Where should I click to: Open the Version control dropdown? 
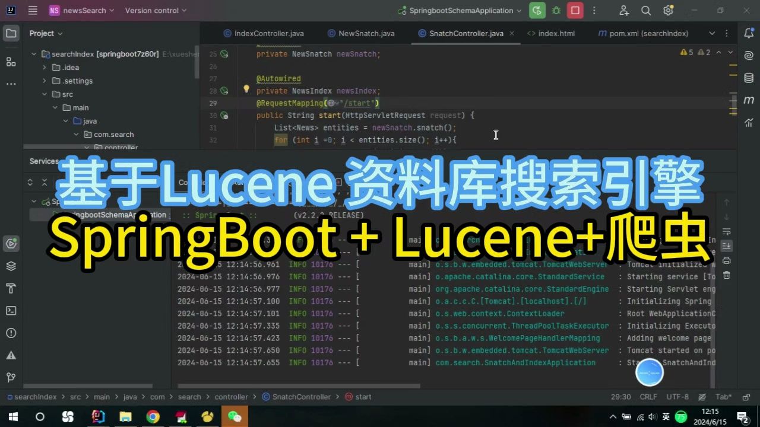(x=156, y=10)
